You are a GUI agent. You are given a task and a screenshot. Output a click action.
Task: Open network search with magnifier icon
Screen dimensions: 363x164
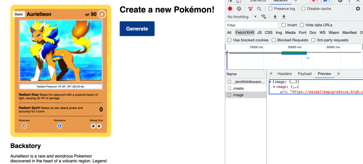point(259,9)
